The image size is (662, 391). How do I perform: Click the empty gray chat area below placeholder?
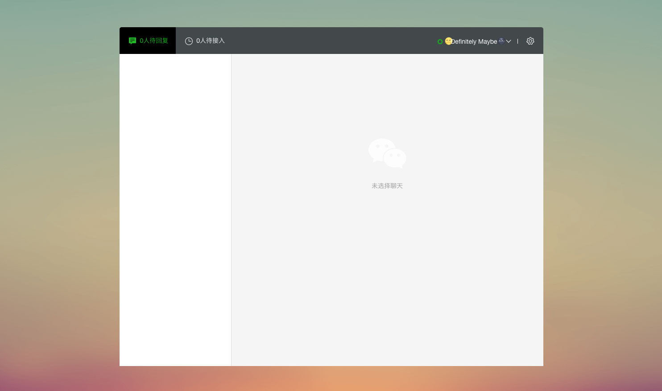(x=387, y=276)
